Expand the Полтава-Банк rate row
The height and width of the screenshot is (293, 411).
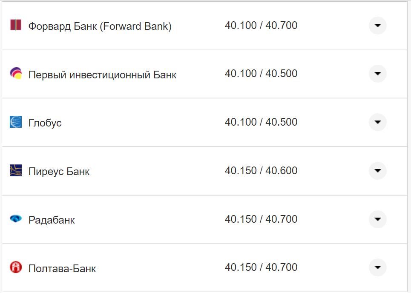pos(377,267)
